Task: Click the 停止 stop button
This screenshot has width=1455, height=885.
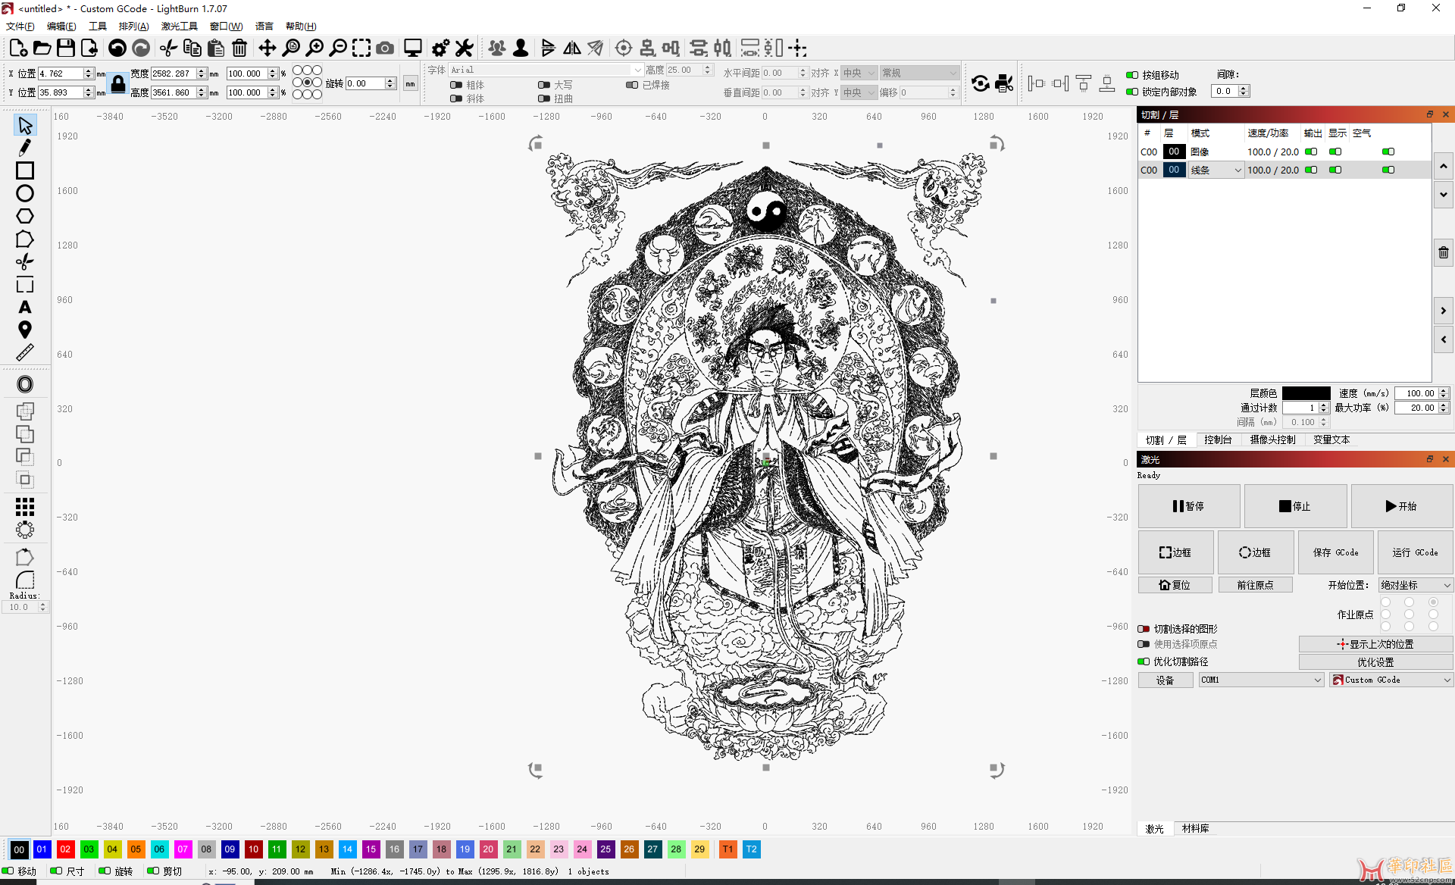Action: (x=1295, y=506)
